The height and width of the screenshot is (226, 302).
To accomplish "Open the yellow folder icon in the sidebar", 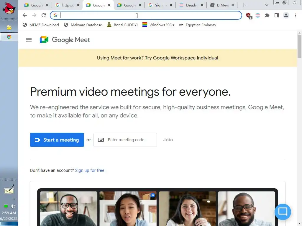I will [x=9, y=27].
